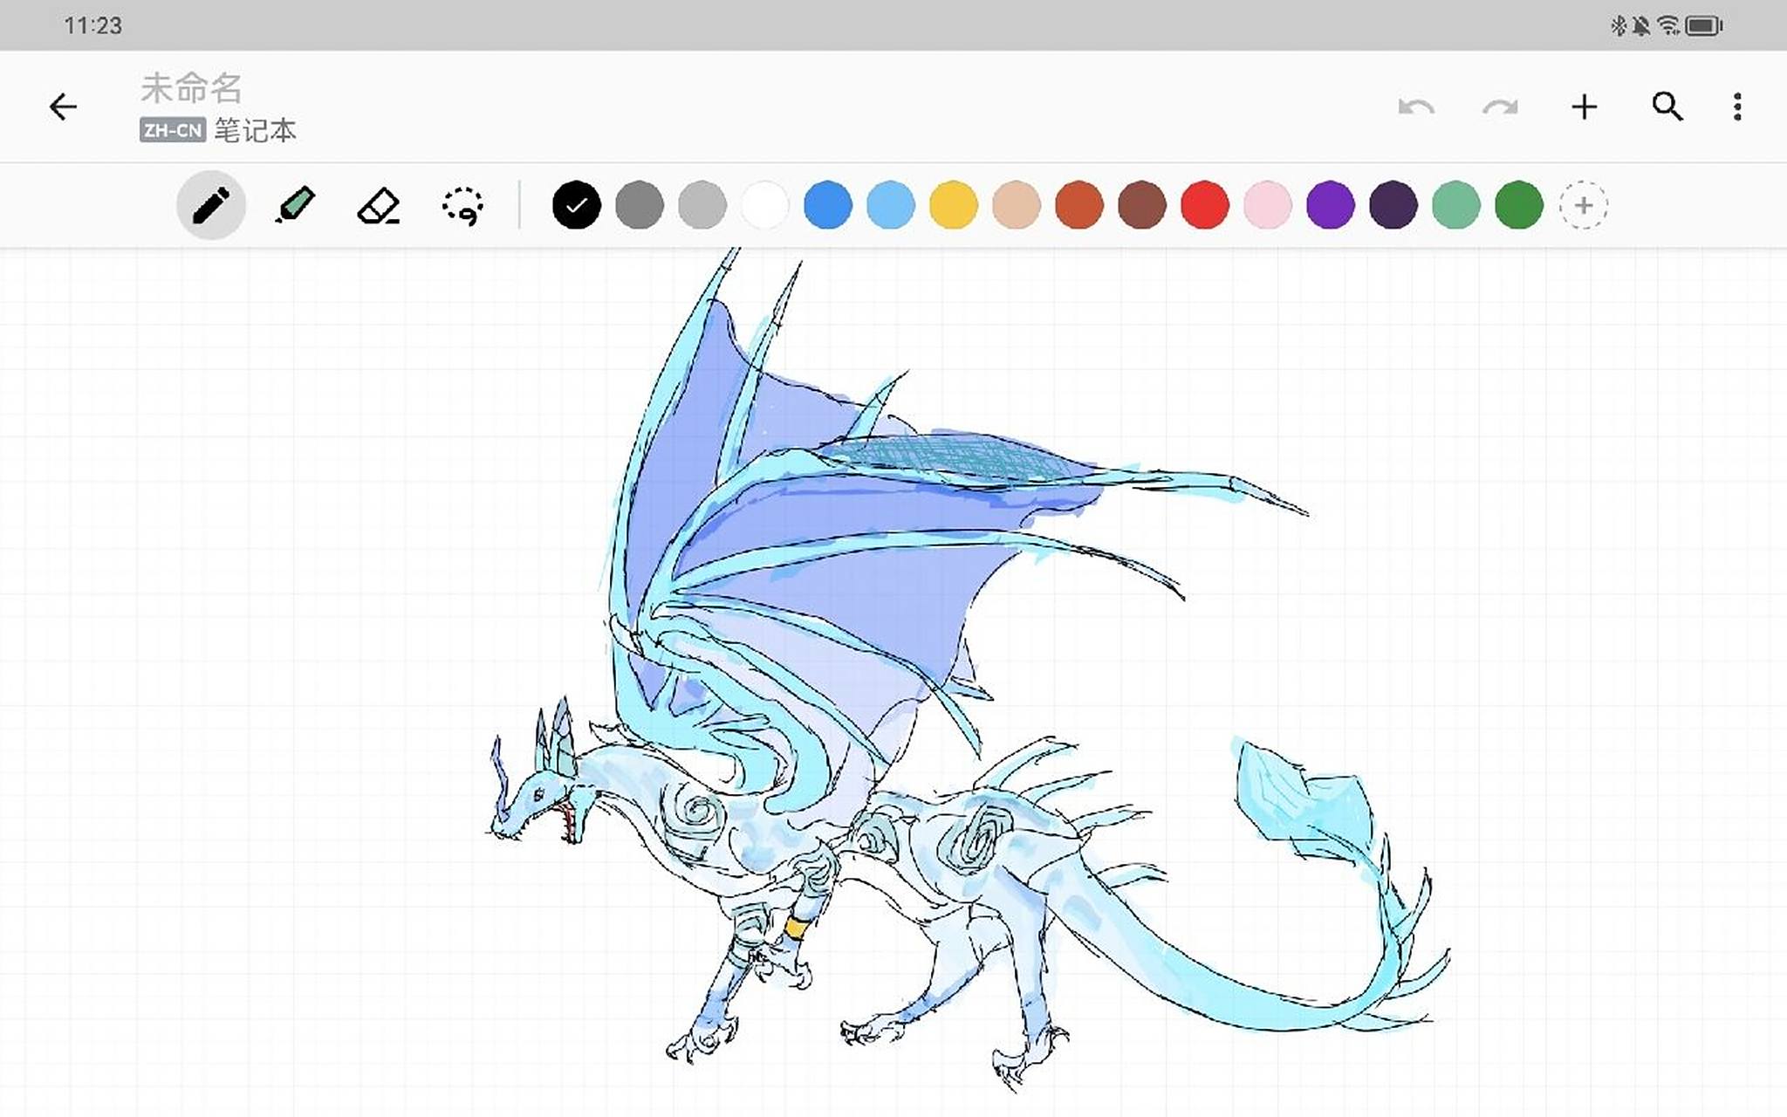The image size is (1787, 1117).
Task: Undo the last stroke
Action: click(1415, 107)
